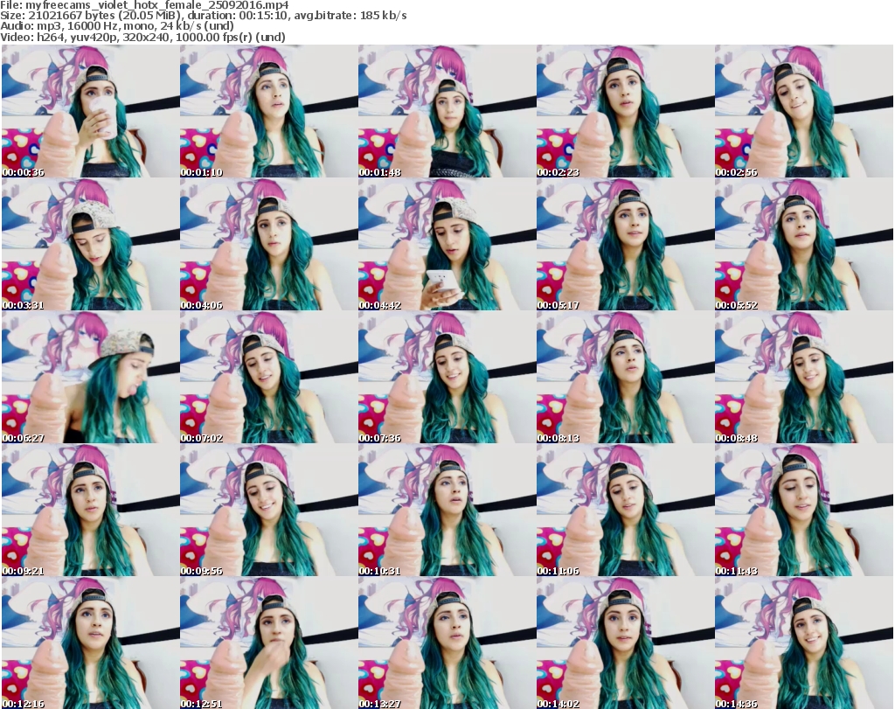Viewport: 895px width, 709px height.
Task: Open the frame stamped 00:05:17
Action: click(x=625, y=244)
